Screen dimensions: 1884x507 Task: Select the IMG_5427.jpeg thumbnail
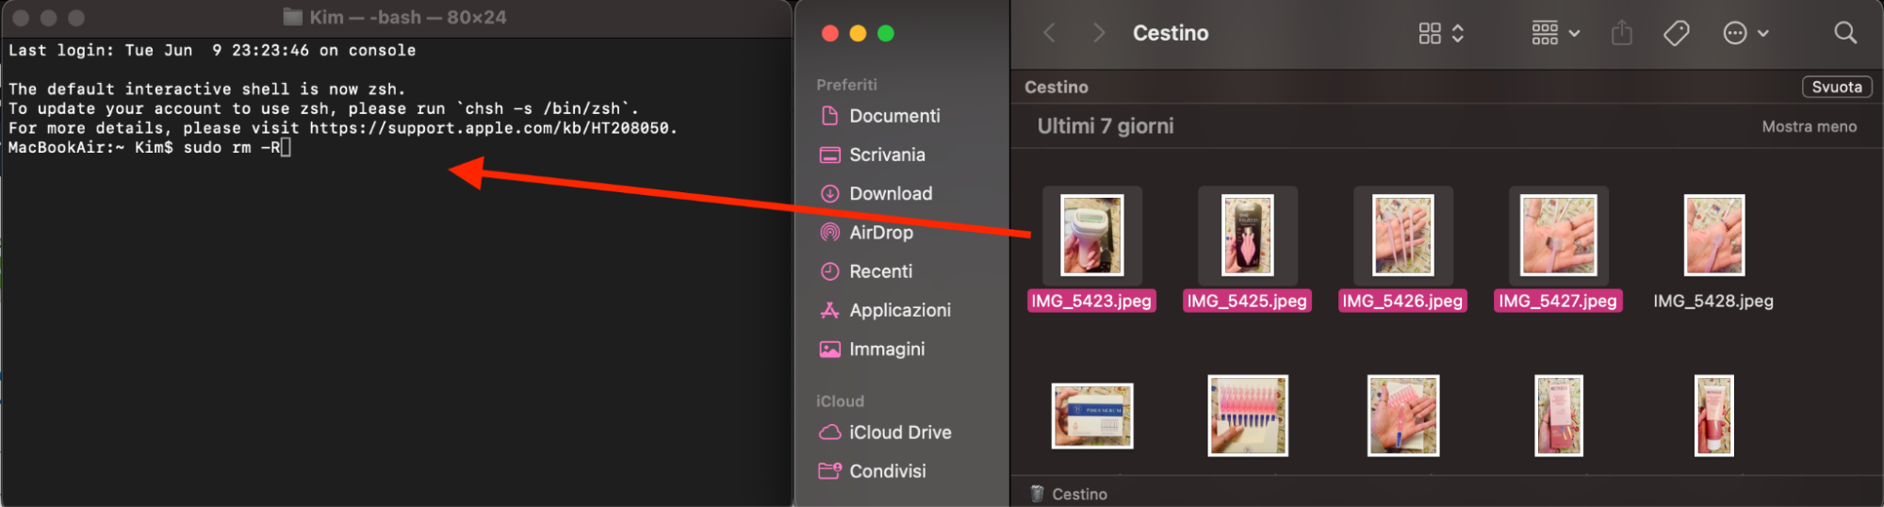point(1558,236)
